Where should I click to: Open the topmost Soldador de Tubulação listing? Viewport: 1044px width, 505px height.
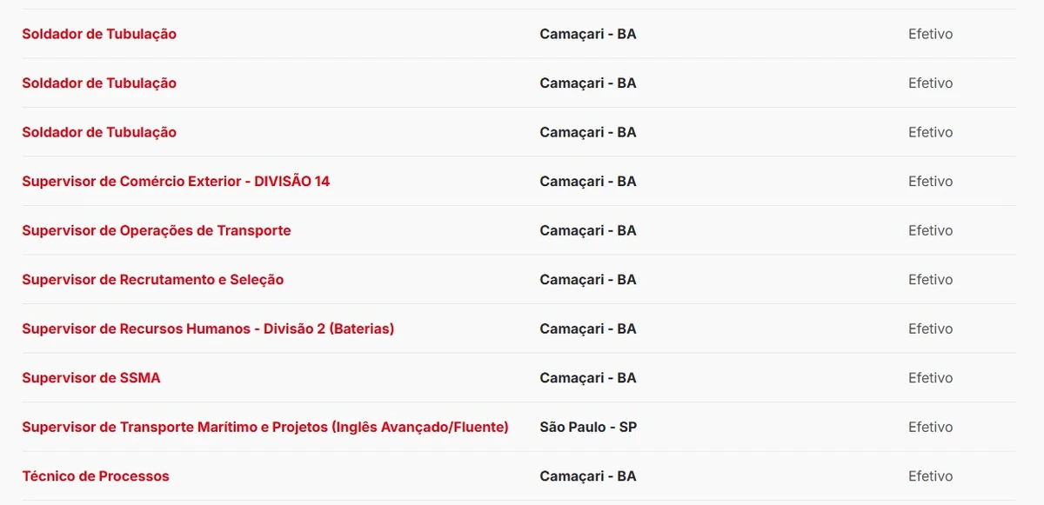pos(99,34)
